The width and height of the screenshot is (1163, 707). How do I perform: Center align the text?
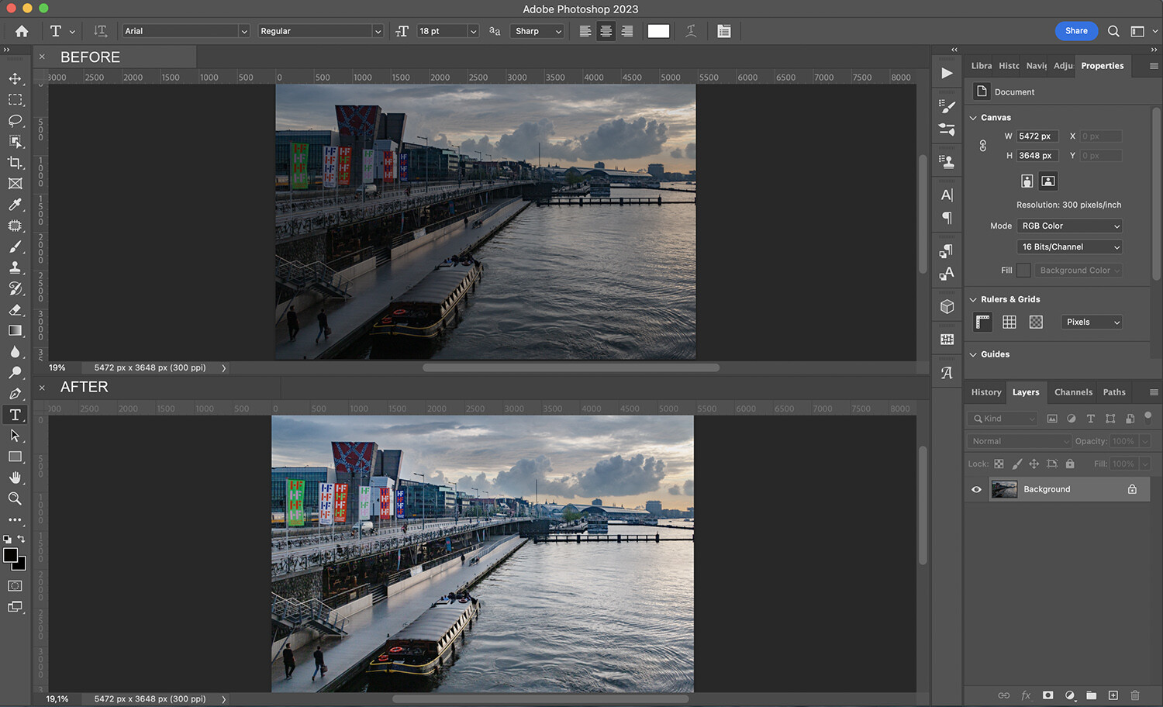pyautogui.click(x=606, y=31)
